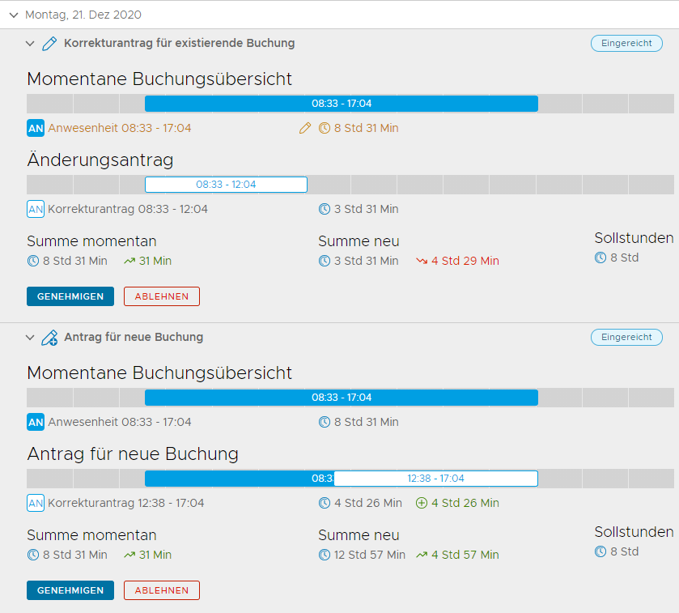Click the orange edit pencil next to Anwesenheit
The width and height of the screenshot is (679, 613).
(x=305, y=128)
